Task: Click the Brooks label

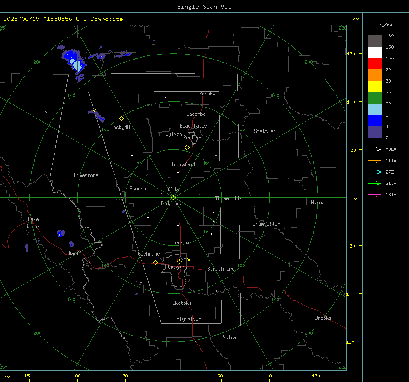Action: 323,318
